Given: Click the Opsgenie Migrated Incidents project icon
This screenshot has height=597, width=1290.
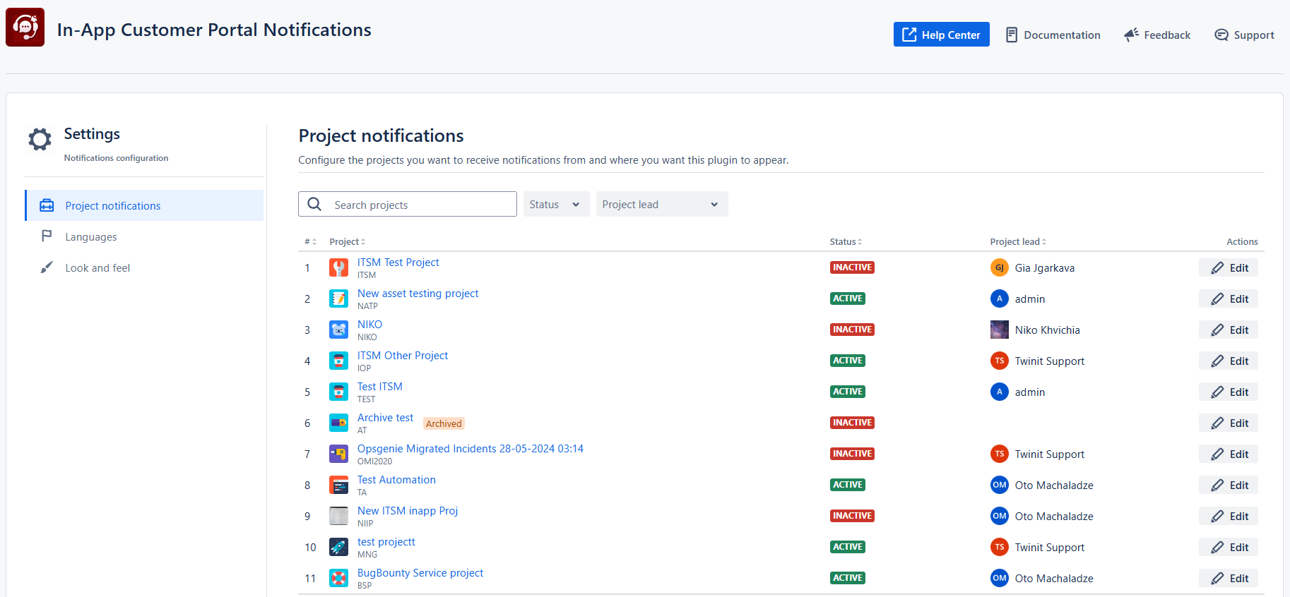Looking at the screenshot, I should pyautogui.click(x=338, y=454).
